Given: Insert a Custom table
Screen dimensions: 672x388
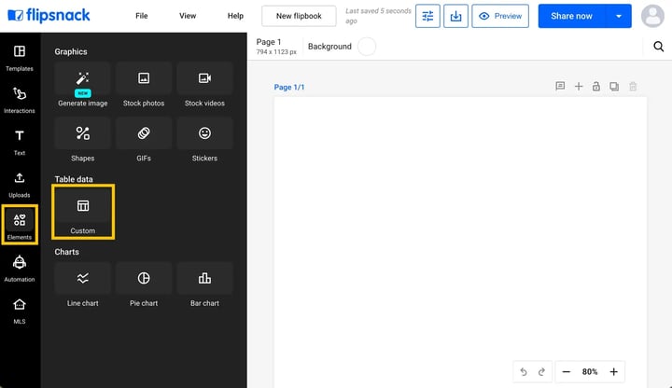Looking at the screenshot, I should pyautogui.click(x=83, y=212).
